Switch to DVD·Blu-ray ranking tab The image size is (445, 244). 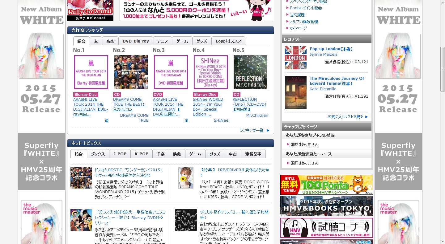click(x=136, y=41)
